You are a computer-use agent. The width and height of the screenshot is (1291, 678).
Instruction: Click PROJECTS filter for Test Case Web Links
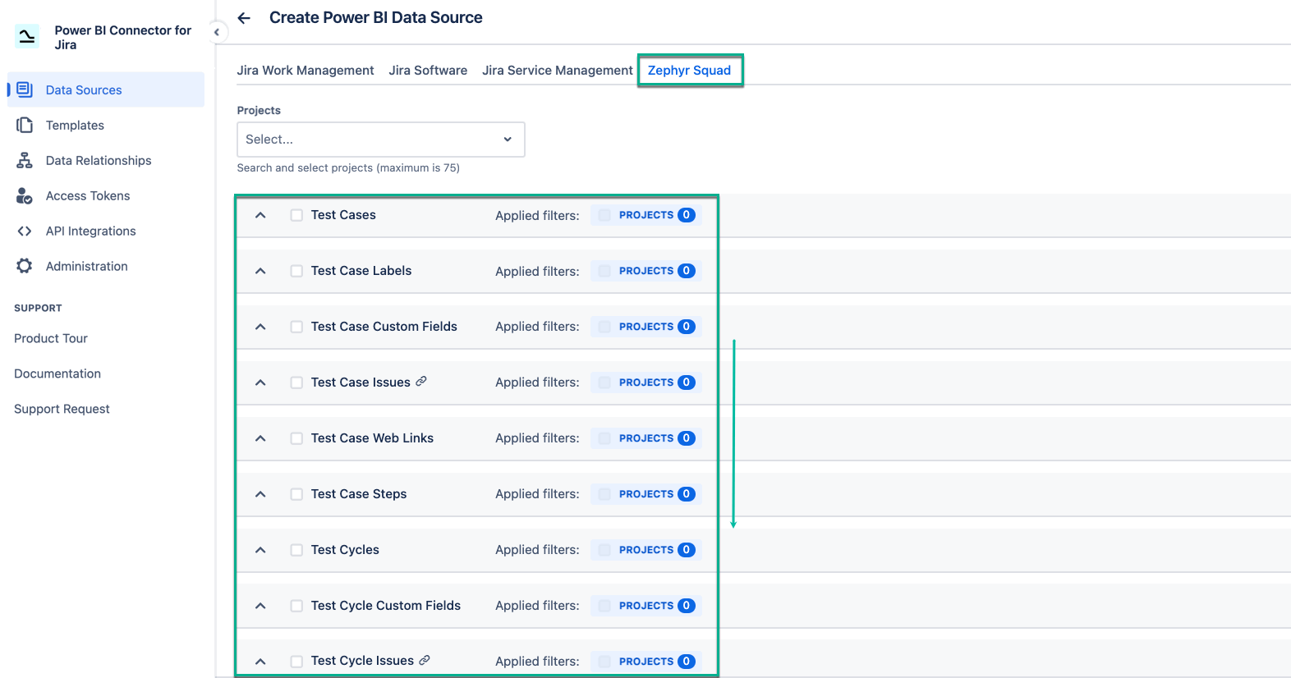coord(646,438)
